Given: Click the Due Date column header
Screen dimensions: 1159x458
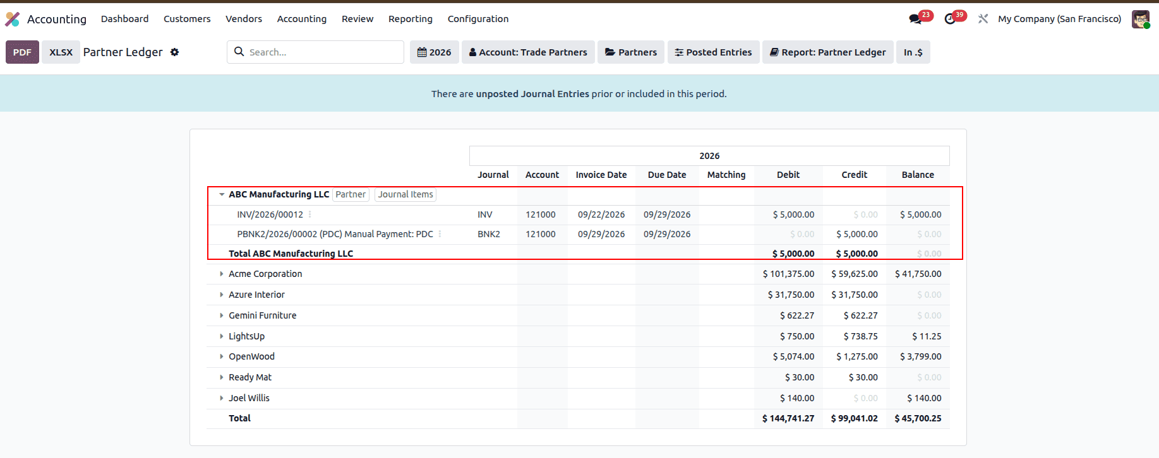Looking at the screenshot, I should click(x=667, y=175).
